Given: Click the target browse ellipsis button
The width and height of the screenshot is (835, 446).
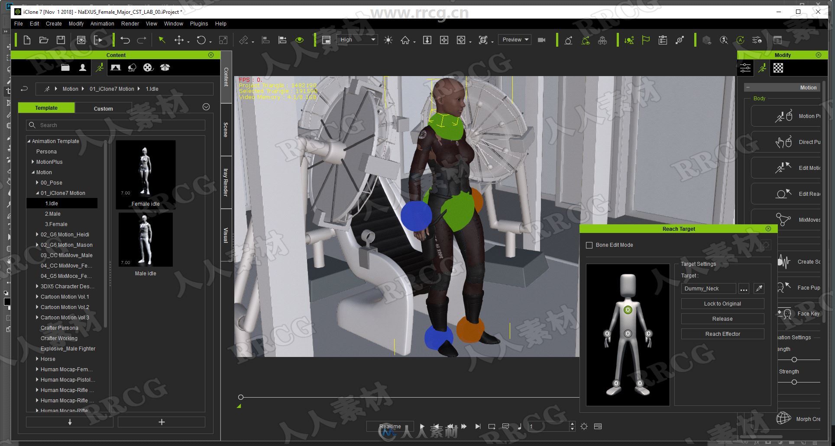Looking at the screenshot, I should pos(744,288).
